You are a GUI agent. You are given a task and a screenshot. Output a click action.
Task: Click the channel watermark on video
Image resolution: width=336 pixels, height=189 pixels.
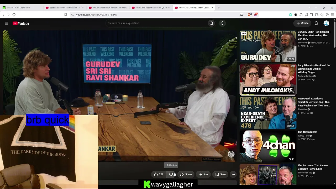pyautogui.click(x=231, y=154)
